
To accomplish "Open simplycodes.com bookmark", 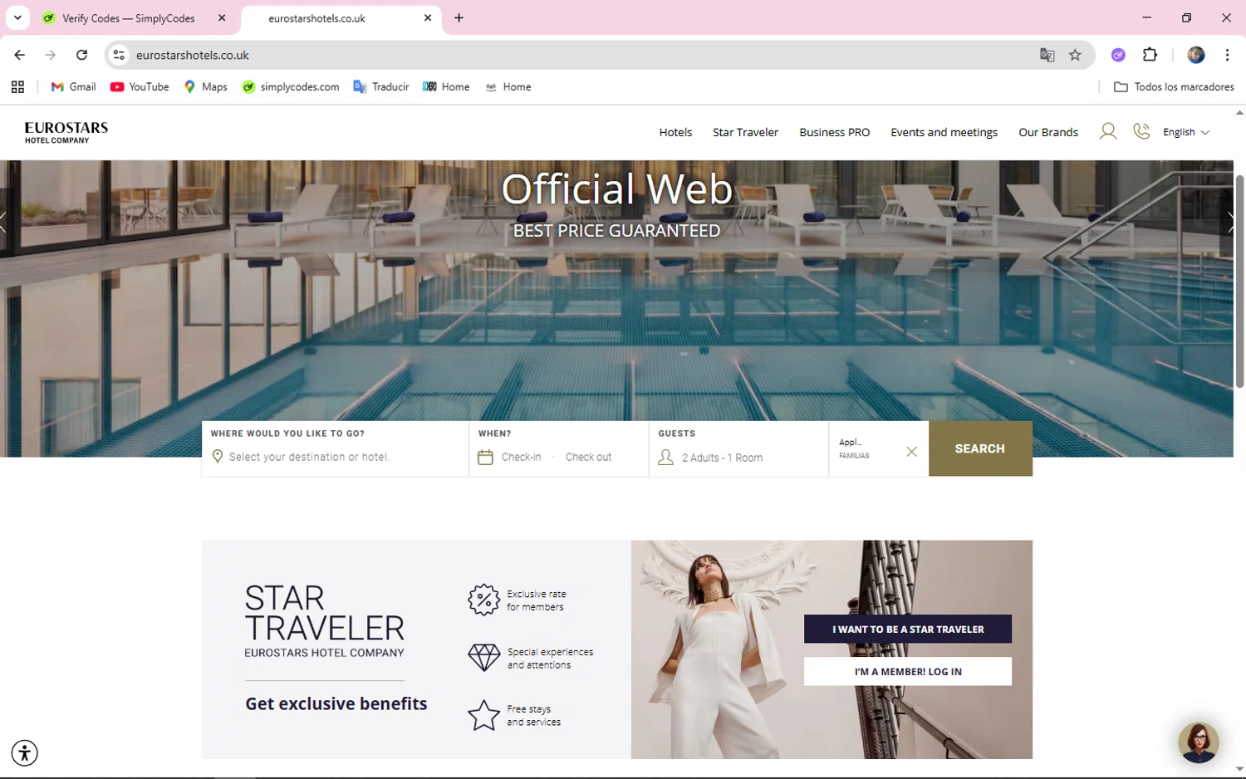I will (291, 86).
